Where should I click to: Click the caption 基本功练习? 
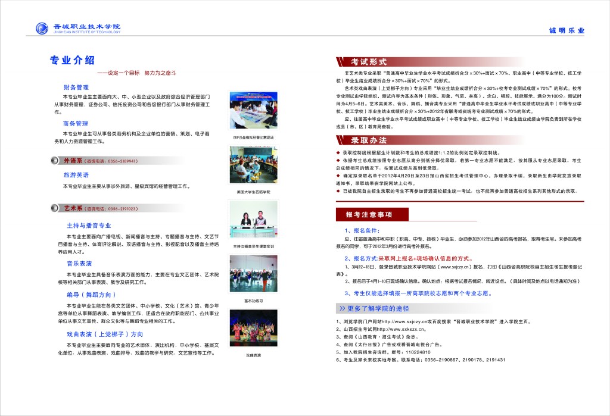[x=254, y=301]
